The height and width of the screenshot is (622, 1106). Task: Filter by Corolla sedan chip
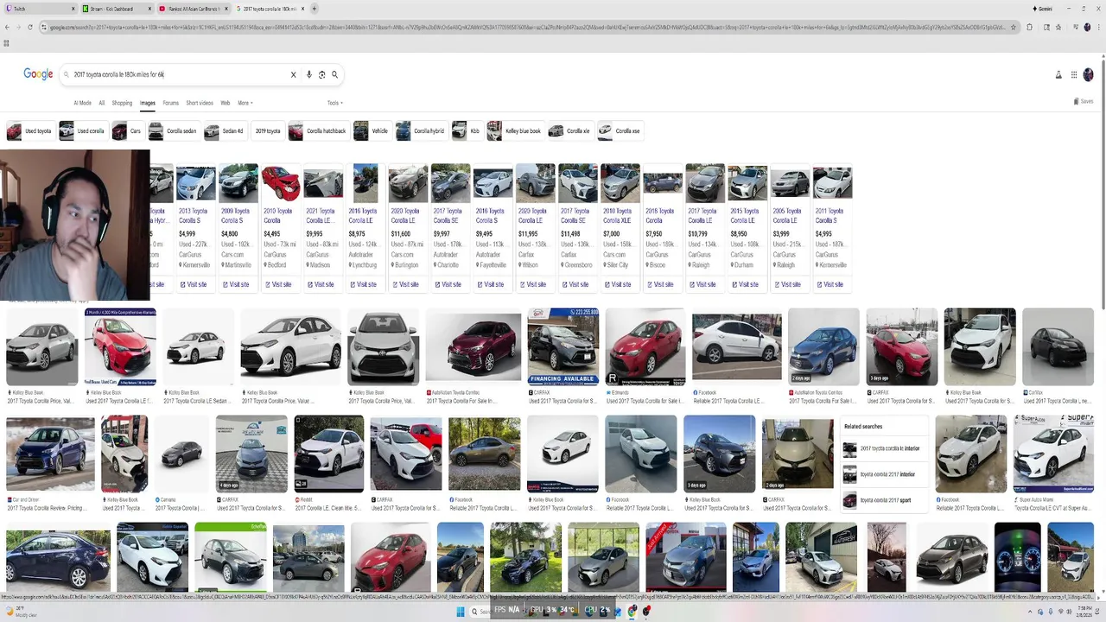[x=173, y=131]
